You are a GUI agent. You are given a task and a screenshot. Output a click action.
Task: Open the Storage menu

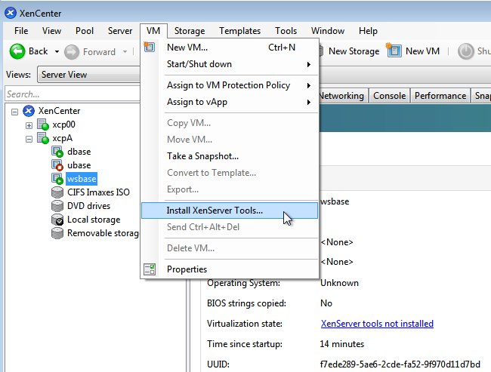coord(190,31)
